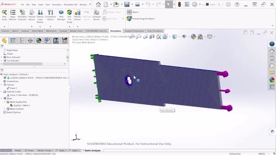Run This Study

(x=69, y=16)
